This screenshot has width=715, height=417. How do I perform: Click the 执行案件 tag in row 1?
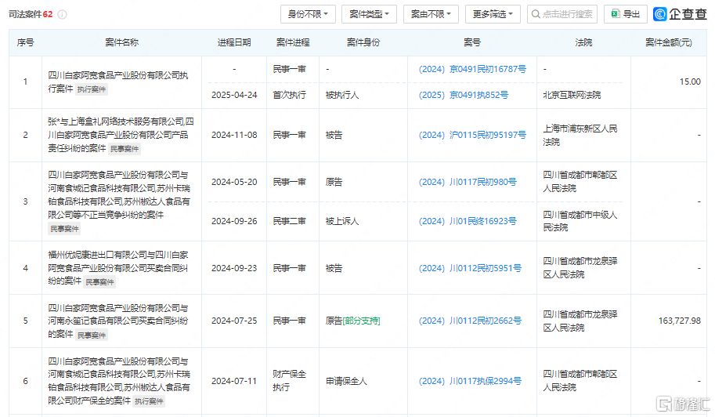coord(91,89)
